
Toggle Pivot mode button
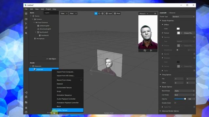(x=117, y=14)
